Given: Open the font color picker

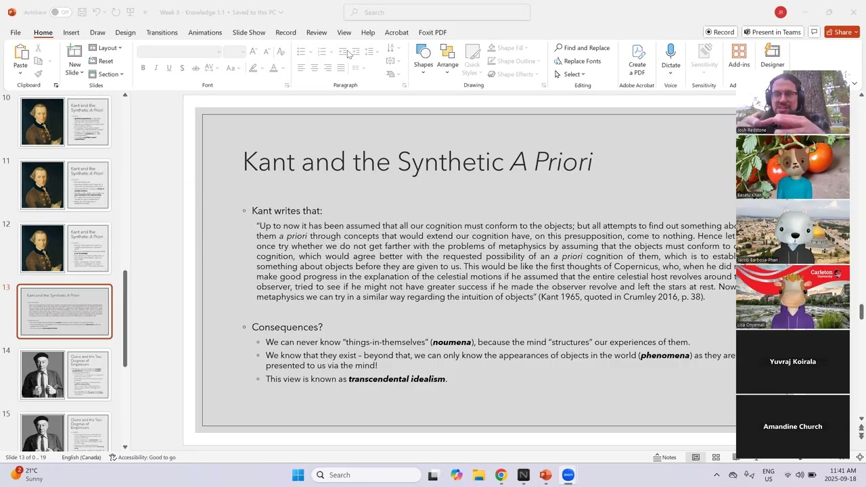Looking at the screenshot, I should [x=273, y=68].
